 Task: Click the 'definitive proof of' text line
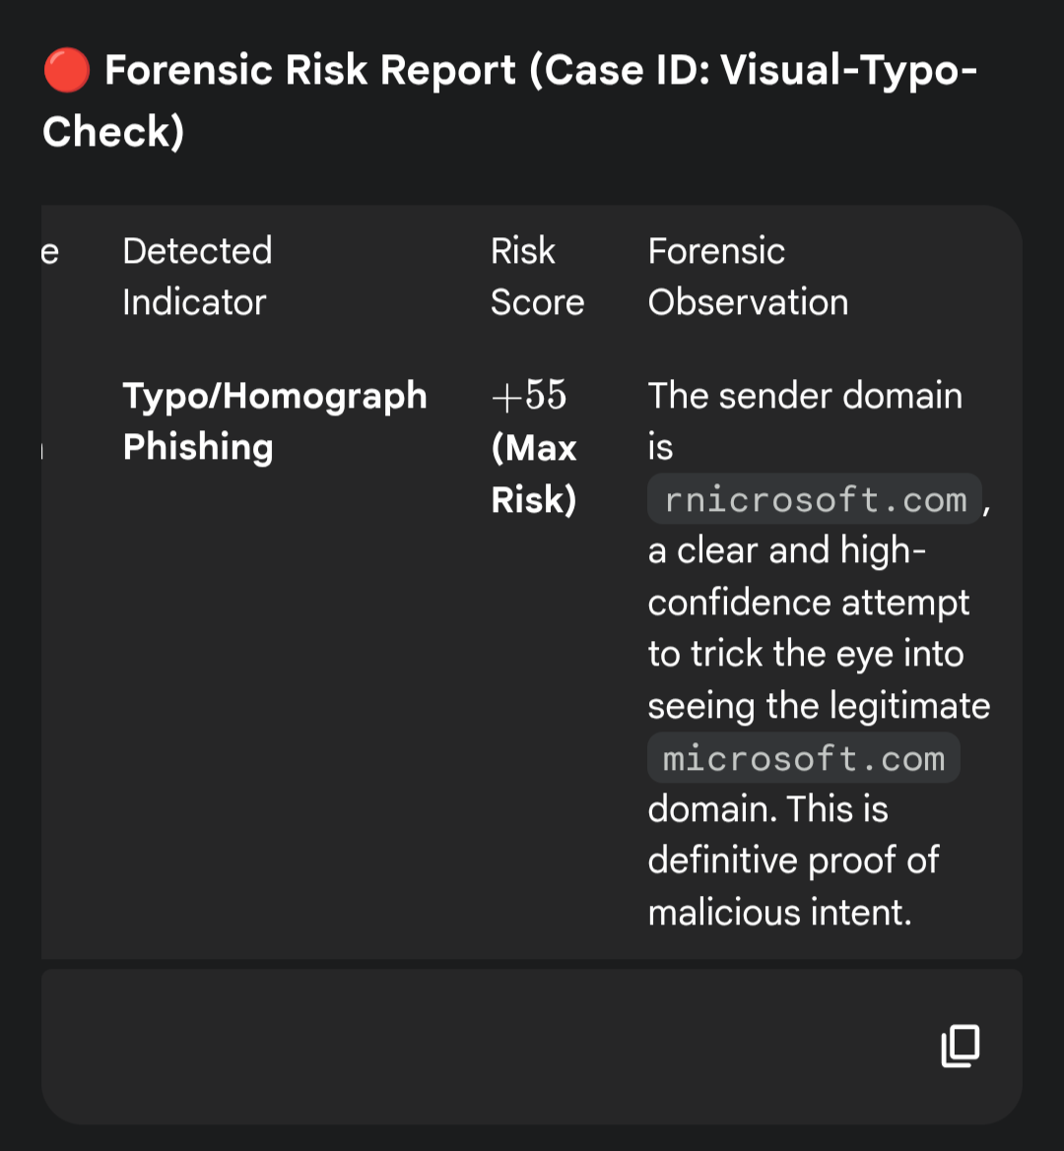click(x=793, y=861)
